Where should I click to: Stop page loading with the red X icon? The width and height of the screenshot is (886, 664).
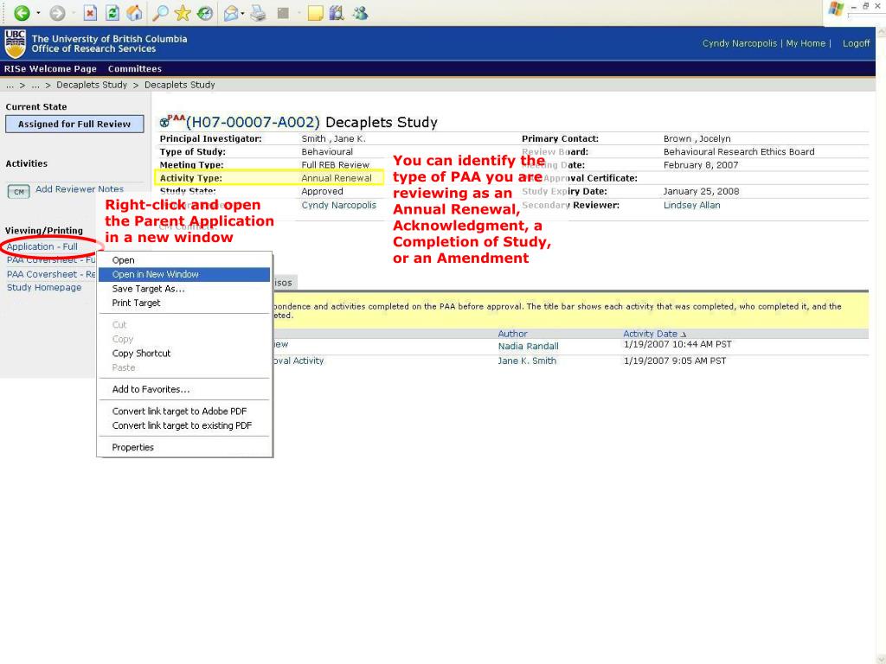click(90, 12)
